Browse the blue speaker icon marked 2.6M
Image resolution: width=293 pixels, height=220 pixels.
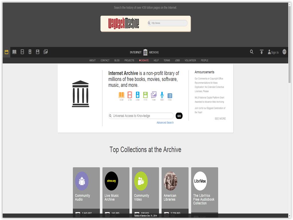(138, 96)
